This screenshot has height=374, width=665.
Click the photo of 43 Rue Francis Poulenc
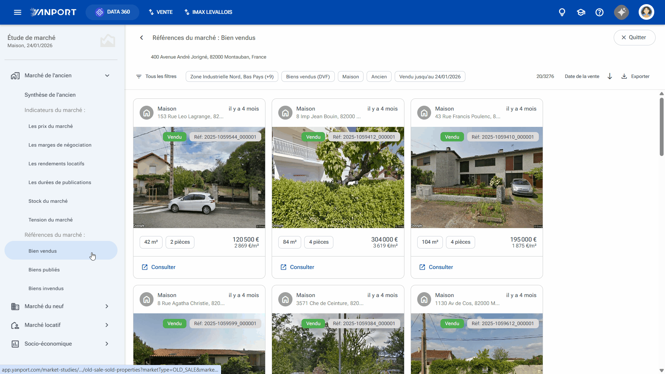(x=476, y=177)
